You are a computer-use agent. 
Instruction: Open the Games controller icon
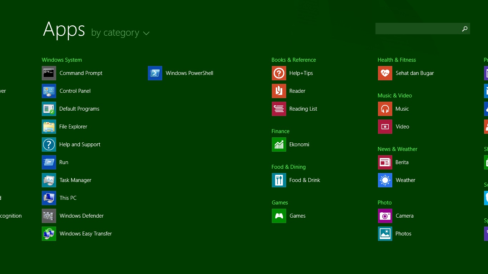[279, 216]
